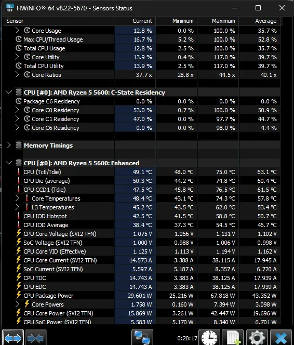Expand the Core C6 Residency row
This screenshot has width=294, height=345.
pos(17,128)
